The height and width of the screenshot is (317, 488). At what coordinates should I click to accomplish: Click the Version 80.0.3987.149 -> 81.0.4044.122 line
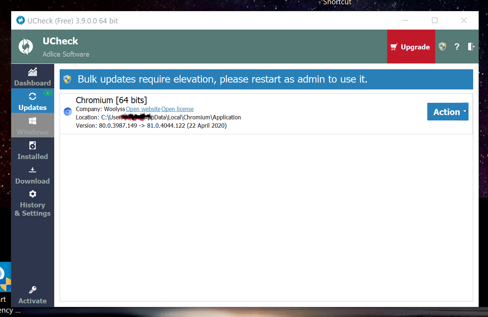[151, 126]
